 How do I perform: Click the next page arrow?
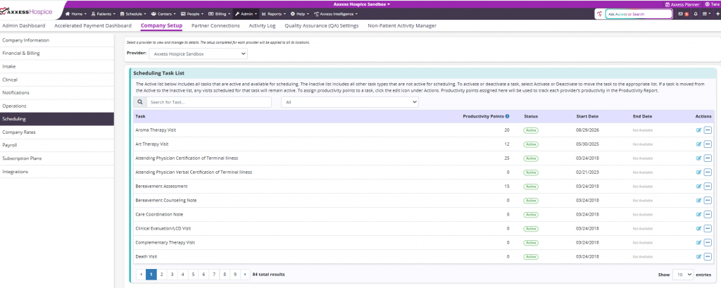coord(246,274)
